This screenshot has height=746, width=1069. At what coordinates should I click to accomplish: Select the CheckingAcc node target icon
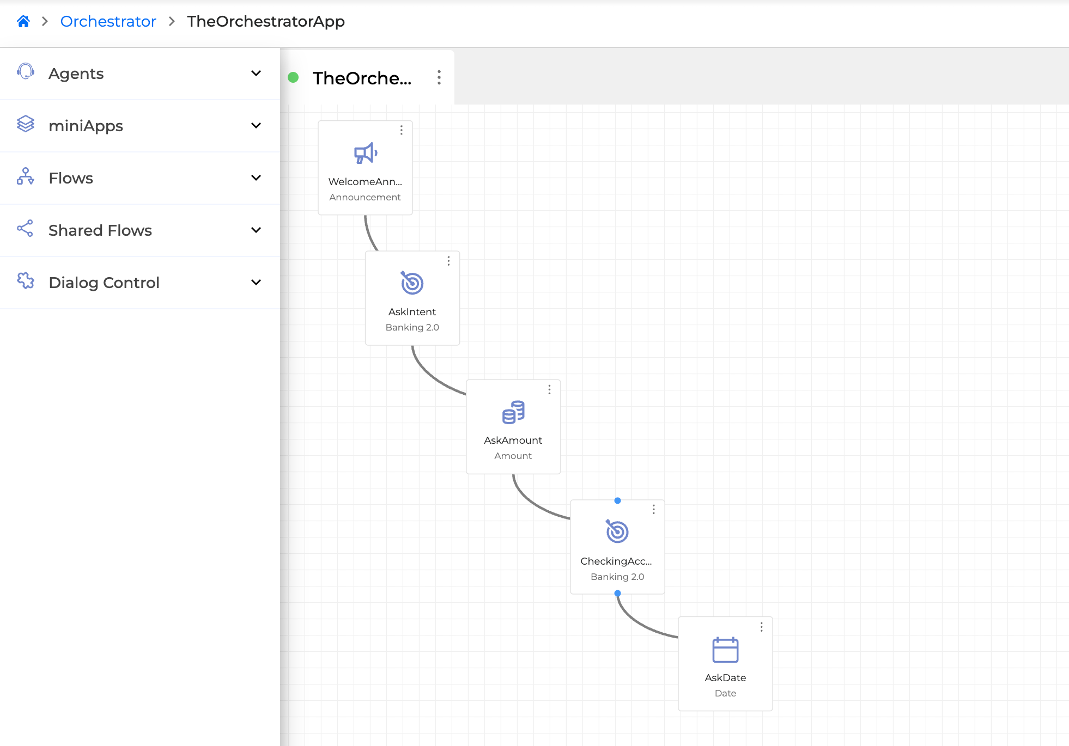[617, 531]
